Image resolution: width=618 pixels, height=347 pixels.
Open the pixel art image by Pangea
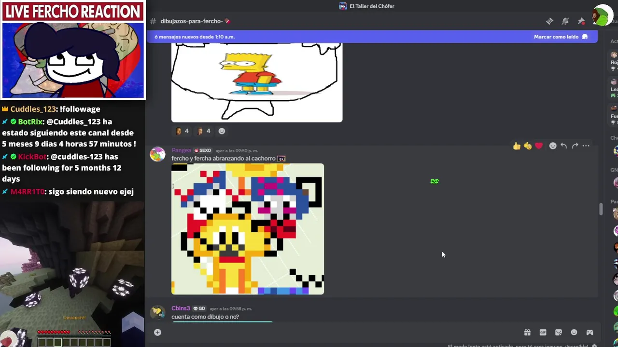pyautogui.click(x=248, y=229)
